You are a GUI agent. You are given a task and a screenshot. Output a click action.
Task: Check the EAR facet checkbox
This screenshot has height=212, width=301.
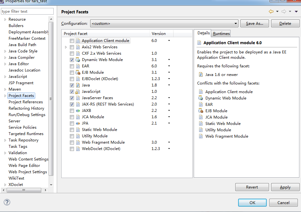[x=72, y=66]
